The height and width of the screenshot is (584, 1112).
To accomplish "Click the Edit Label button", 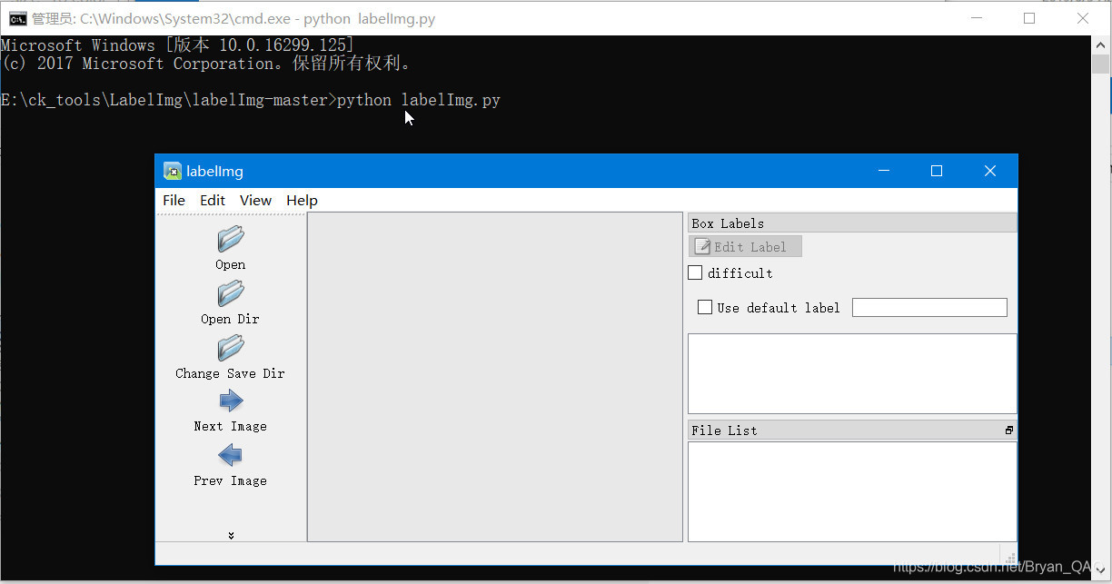I will [x=745, y=247].
